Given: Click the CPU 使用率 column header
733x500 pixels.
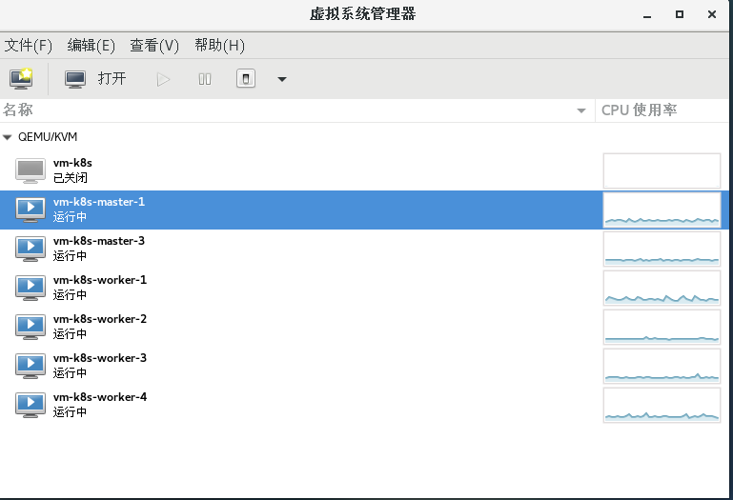Looking at the screenshot, I should tap(639, 110).
